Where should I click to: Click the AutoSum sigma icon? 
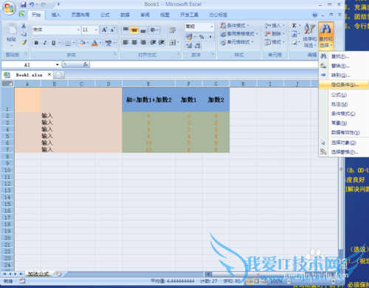pyautogui.click(x=294, y=25)
